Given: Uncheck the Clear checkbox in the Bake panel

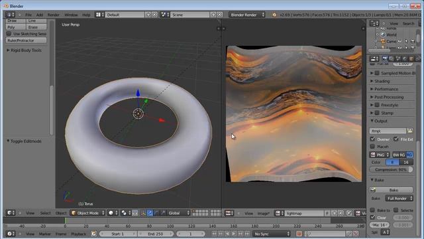Looking at the screenshot, I should [372, 217].
